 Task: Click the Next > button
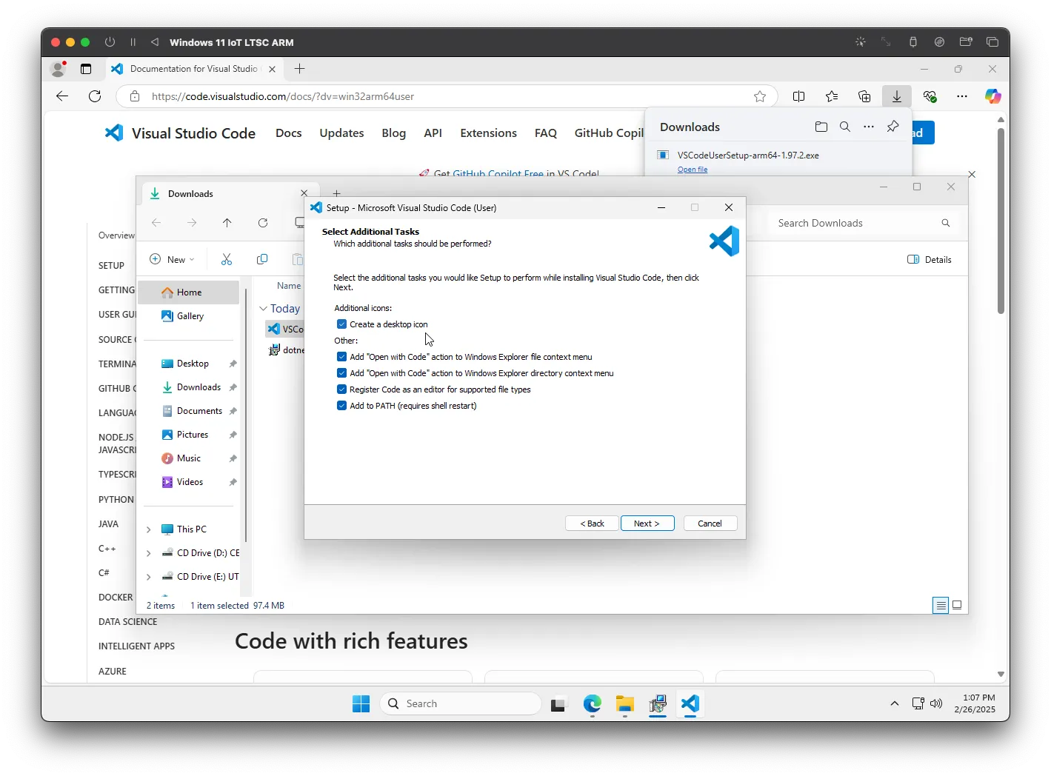(647, 524)
